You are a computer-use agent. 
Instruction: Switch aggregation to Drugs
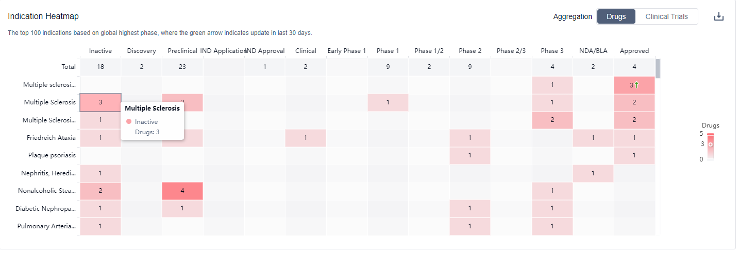[x=616, y=16]
